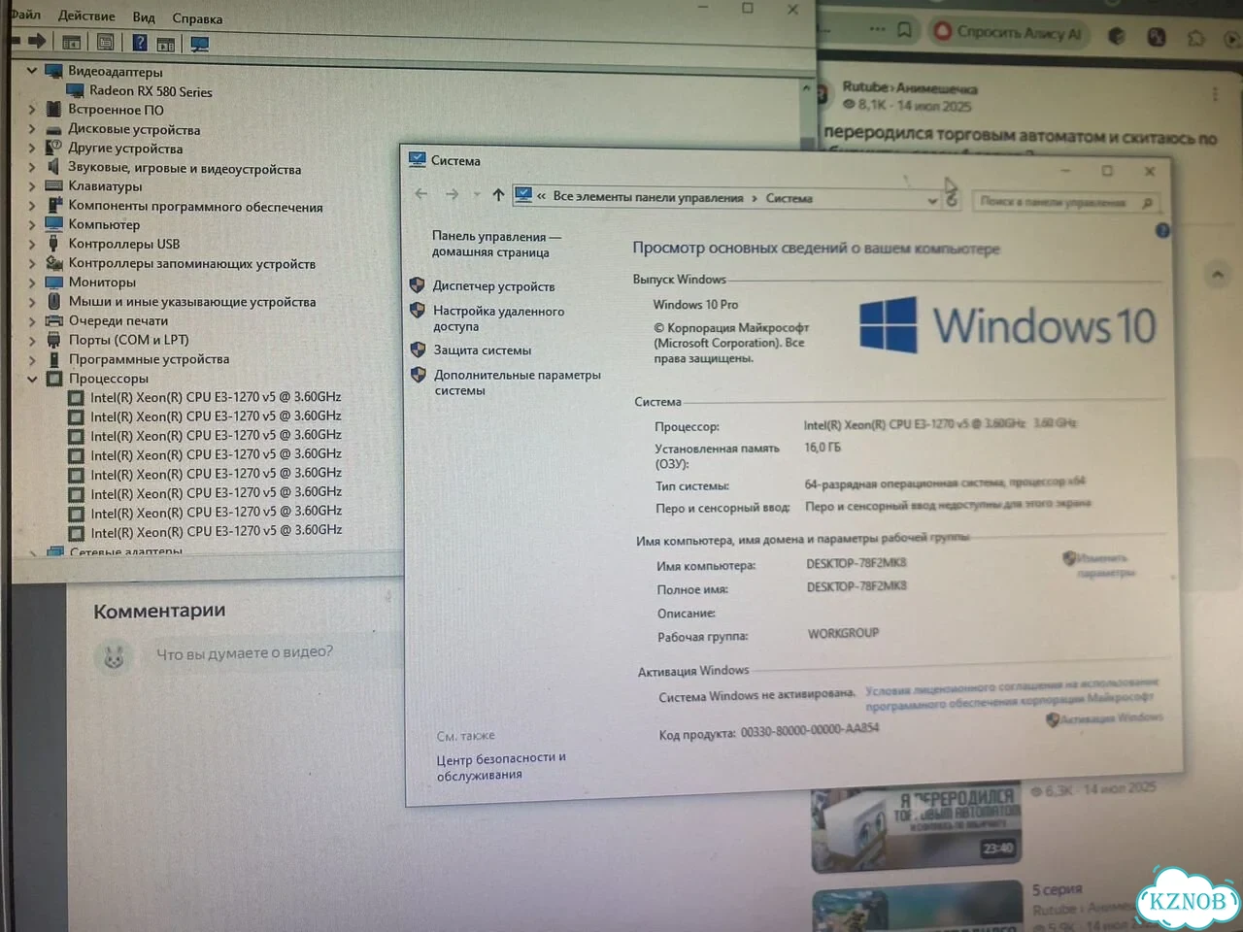Go up one level in the System window

point(498,195)
